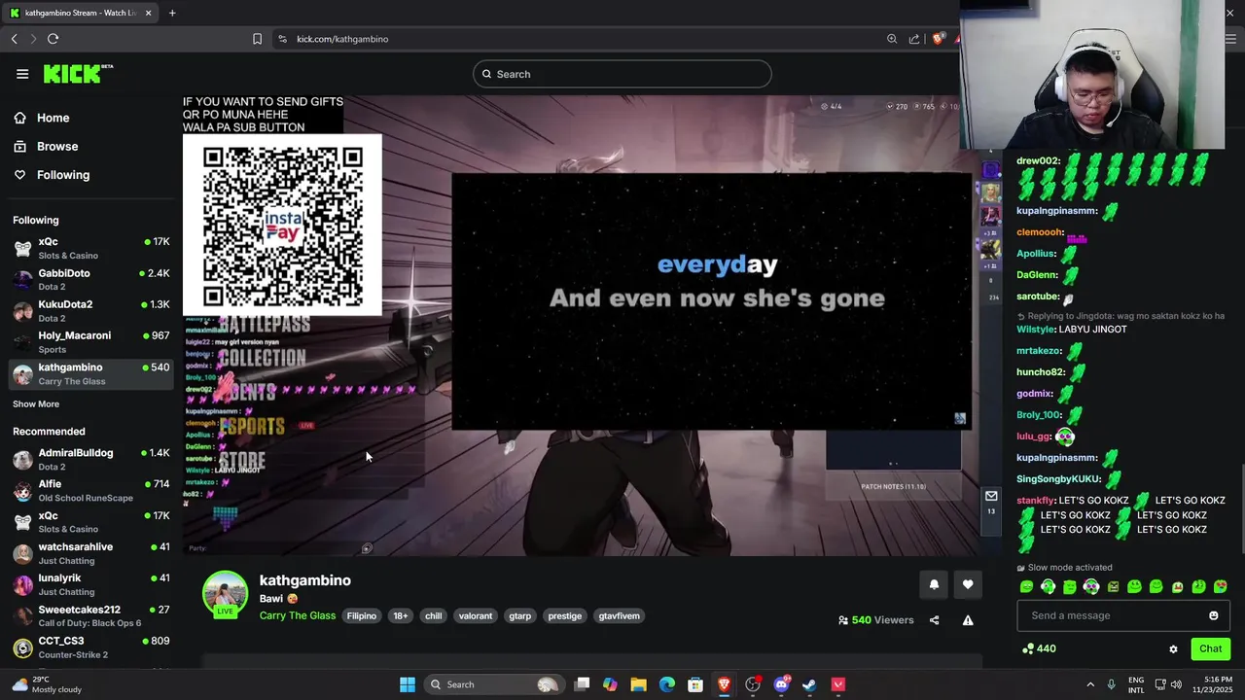Open chat settings gear
Viewport: 1245px width, 700px height.
pyautogui.click(x=1173, y=648)
